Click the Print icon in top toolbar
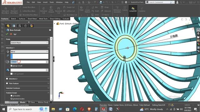 (101, 2)
